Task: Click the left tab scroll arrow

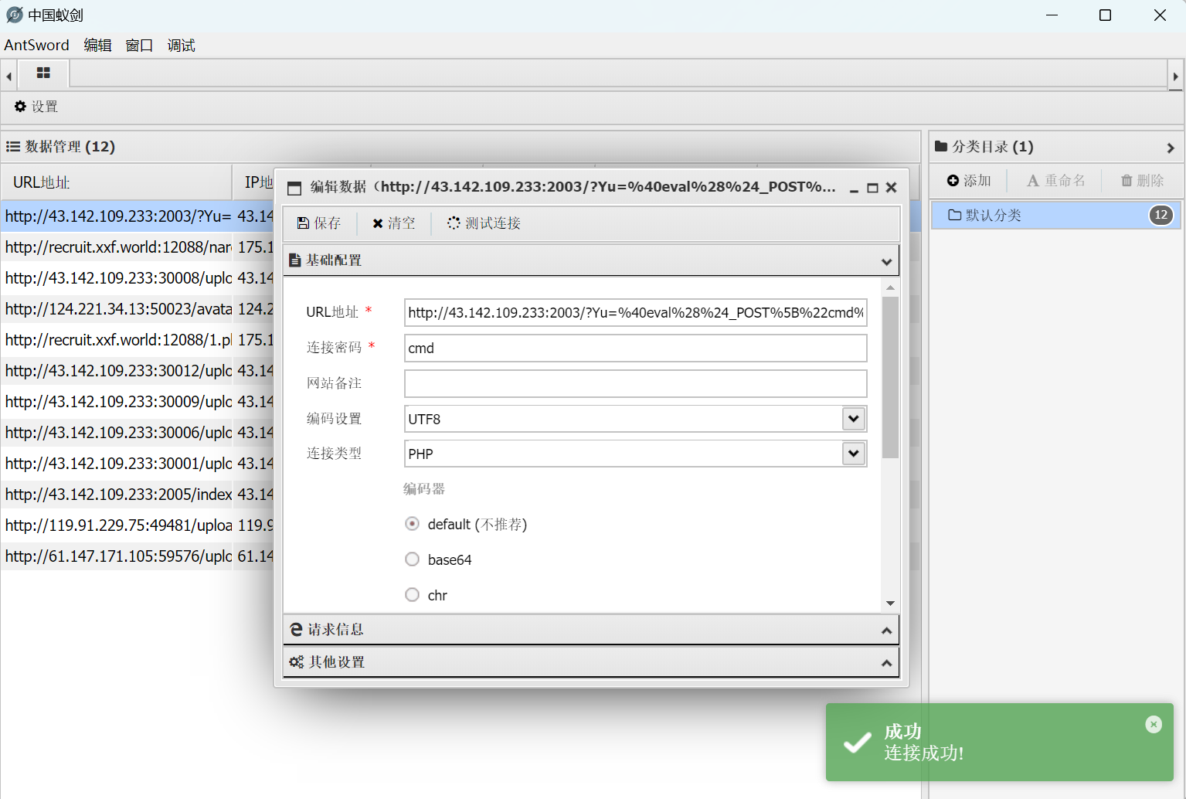Action: tap(8, 76)
